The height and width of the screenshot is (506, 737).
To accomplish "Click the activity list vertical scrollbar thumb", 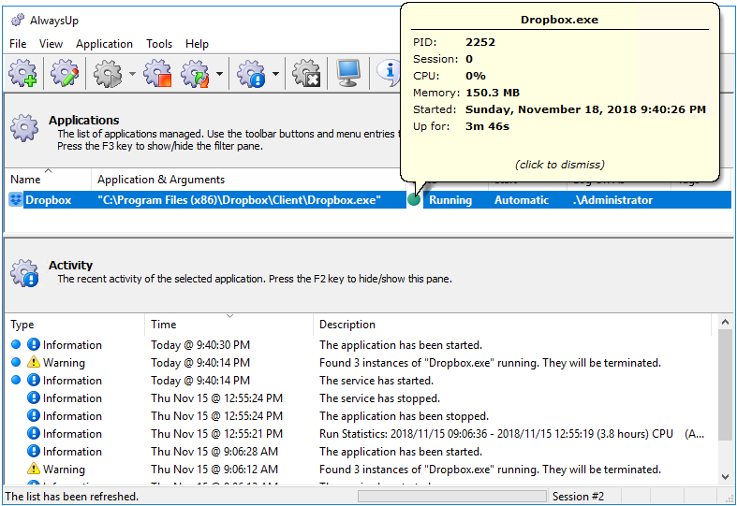I will click(x=725, y=384).
